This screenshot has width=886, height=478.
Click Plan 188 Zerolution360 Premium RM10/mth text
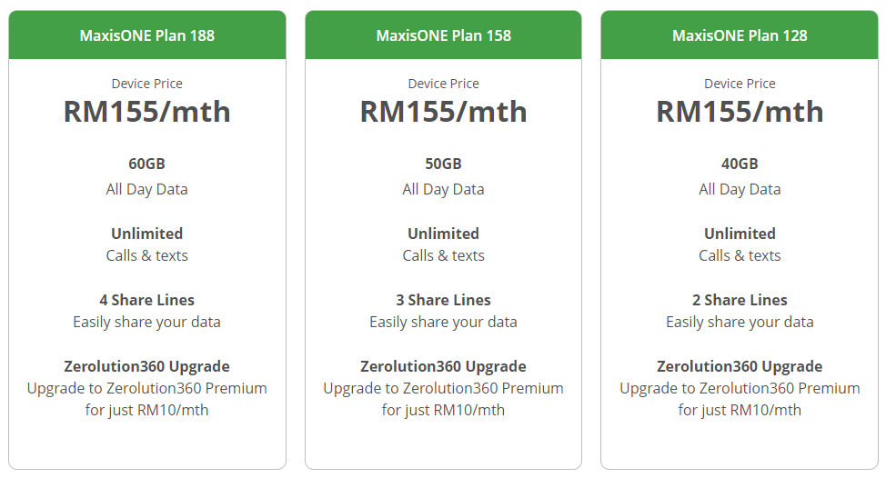point(147,399)
